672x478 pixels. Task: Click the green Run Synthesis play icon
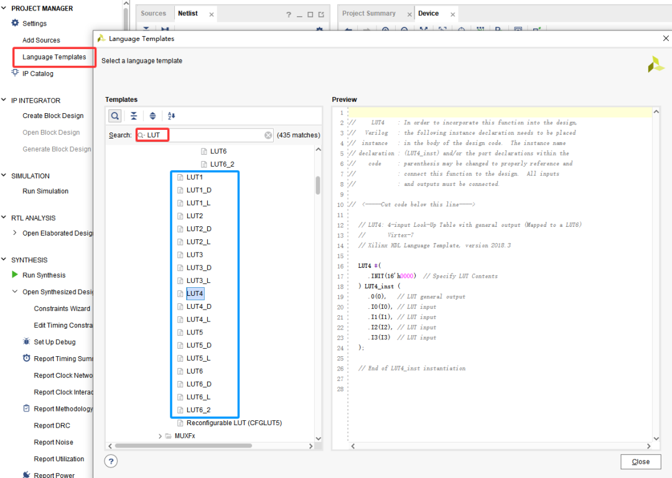tap(16, 275)
